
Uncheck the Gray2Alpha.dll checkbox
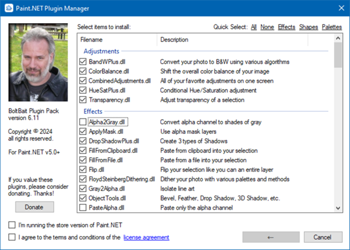[x=83, y=189]
